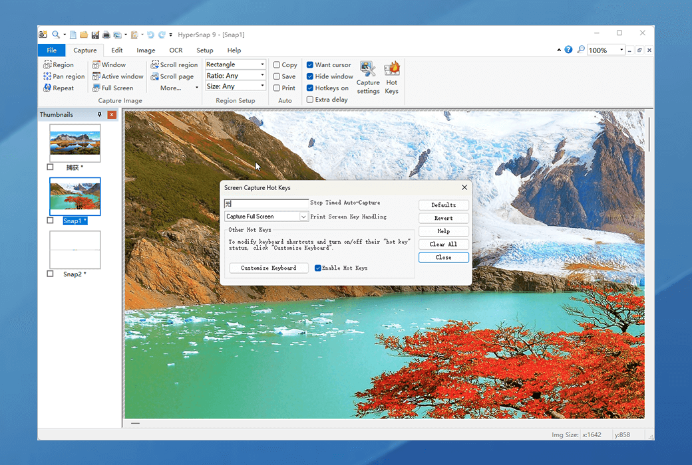692x465 pixels.
Task: Collapse the ribbon with the up caret
Action: point(559,50)
